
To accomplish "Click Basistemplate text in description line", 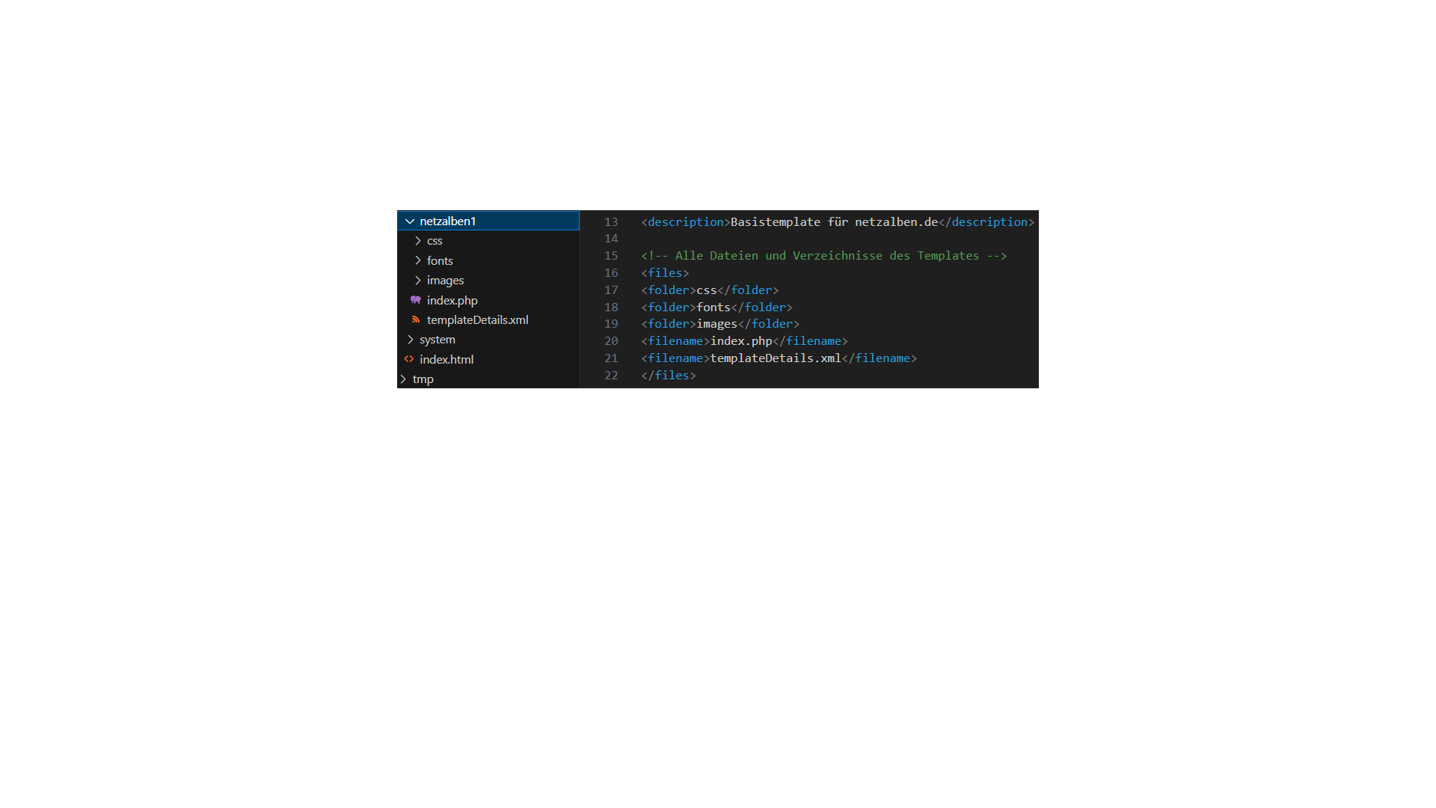I will [x=775, y=222].
